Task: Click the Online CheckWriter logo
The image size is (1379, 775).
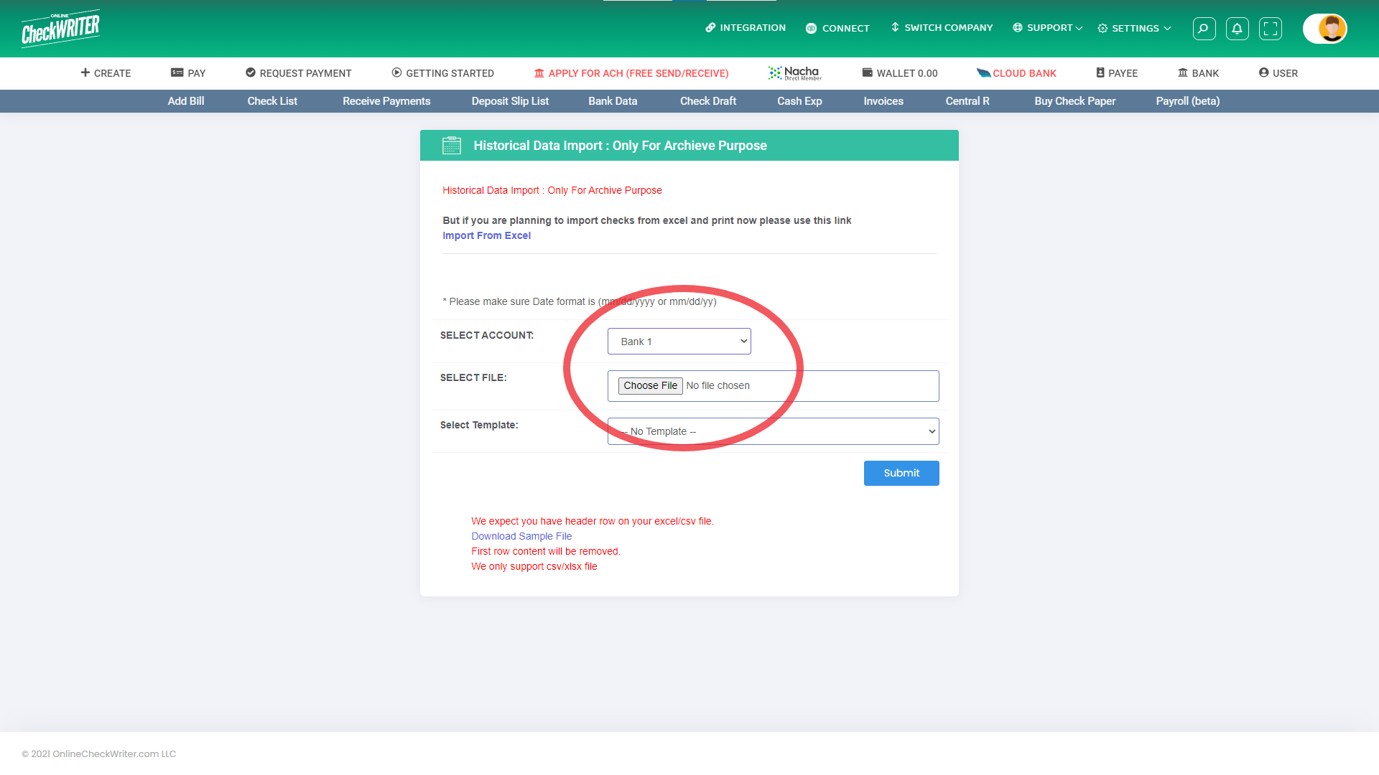Action: pyautogui.click(x=60, y=29)
